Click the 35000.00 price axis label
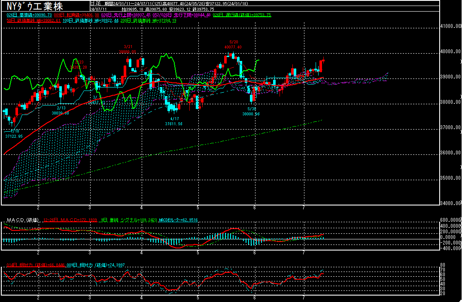The width and height of the screenshot is (462, 302). click(x=450, y=178)
